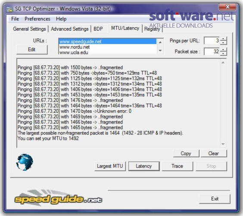Screen dimensions: 243x216
Task: Click the 'You can set your MTU to 1492' line
Action: [48, 138]
